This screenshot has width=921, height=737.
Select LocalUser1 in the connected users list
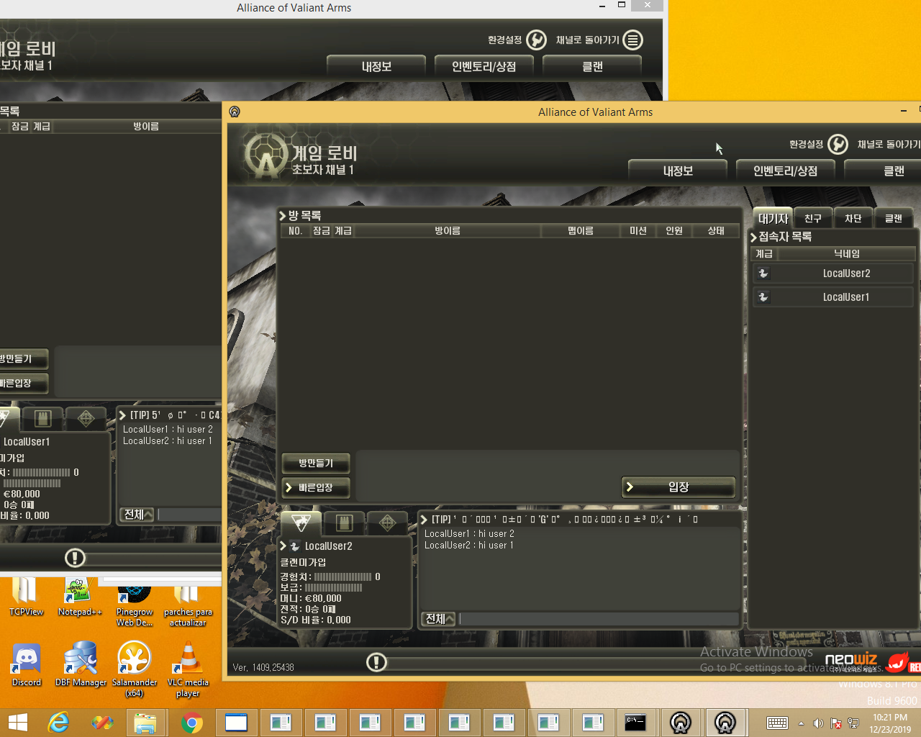click(833, 297)
